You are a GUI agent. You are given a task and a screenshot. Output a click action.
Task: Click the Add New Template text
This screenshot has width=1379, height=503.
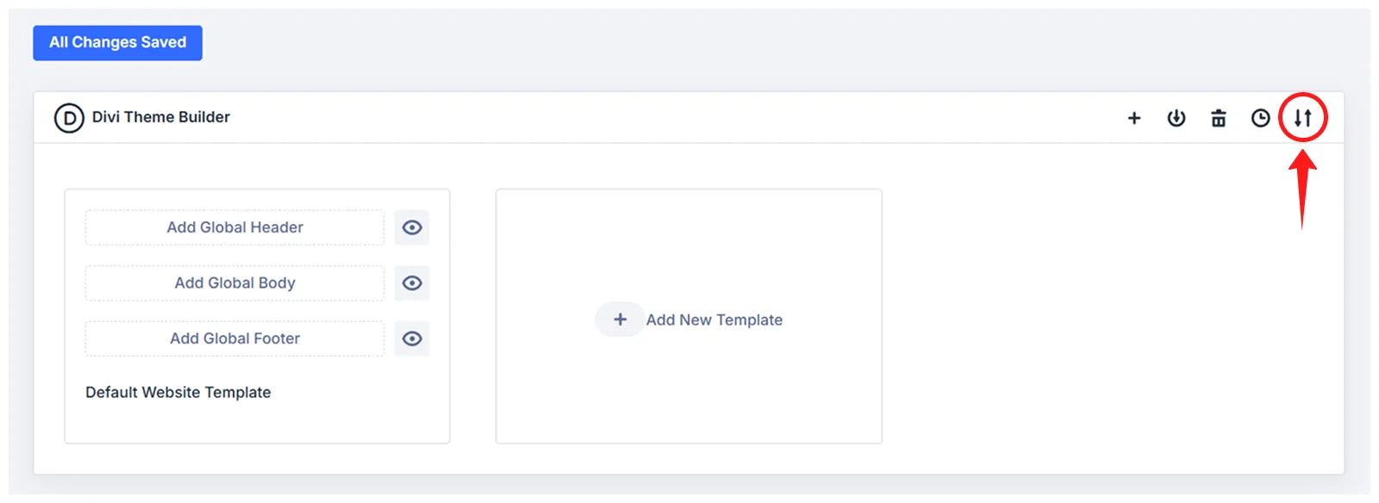[714, 320]
